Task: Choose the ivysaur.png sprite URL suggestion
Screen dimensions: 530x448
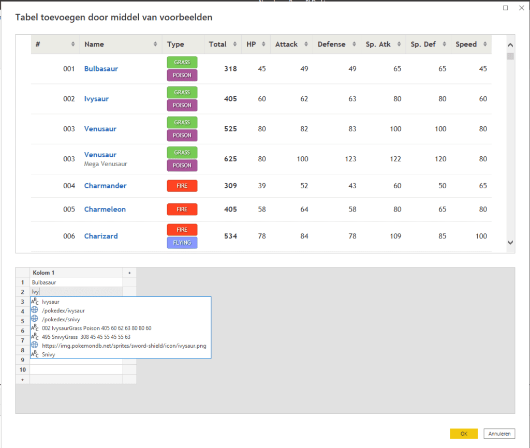Action: [x=121, y=346]
